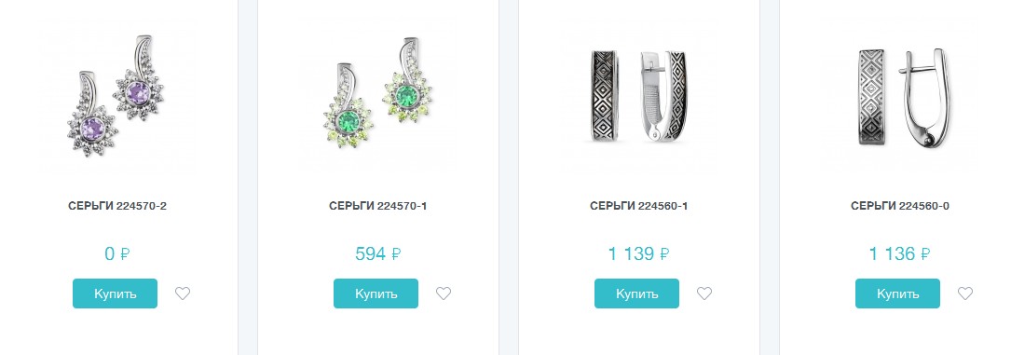1011x355 pixels.
Task: Toggle wishlist heart for earrings 224560-0
Action: coord(965,294)
